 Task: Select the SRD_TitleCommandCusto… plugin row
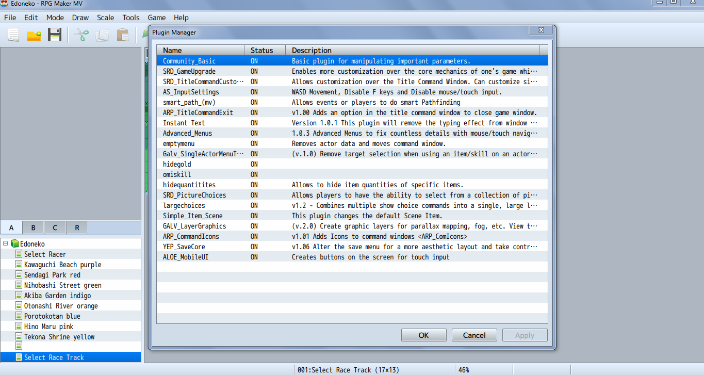coord(352,81)
